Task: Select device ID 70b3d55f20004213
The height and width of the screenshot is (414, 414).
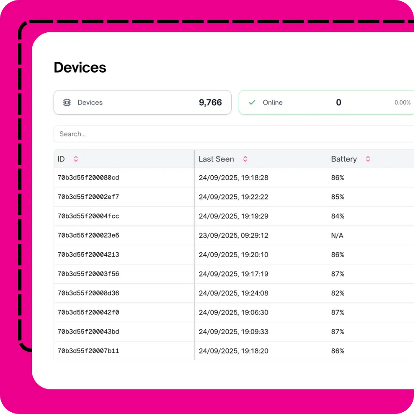Action: coord(88,255)
